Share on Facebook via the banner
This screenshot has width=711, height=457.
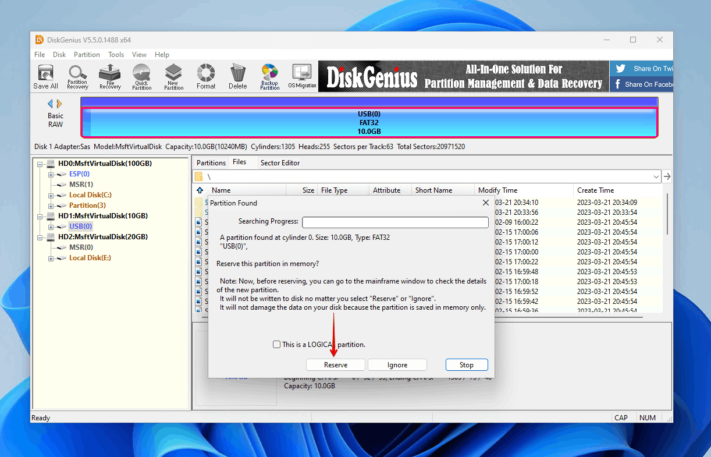click(x=641, y=84)
